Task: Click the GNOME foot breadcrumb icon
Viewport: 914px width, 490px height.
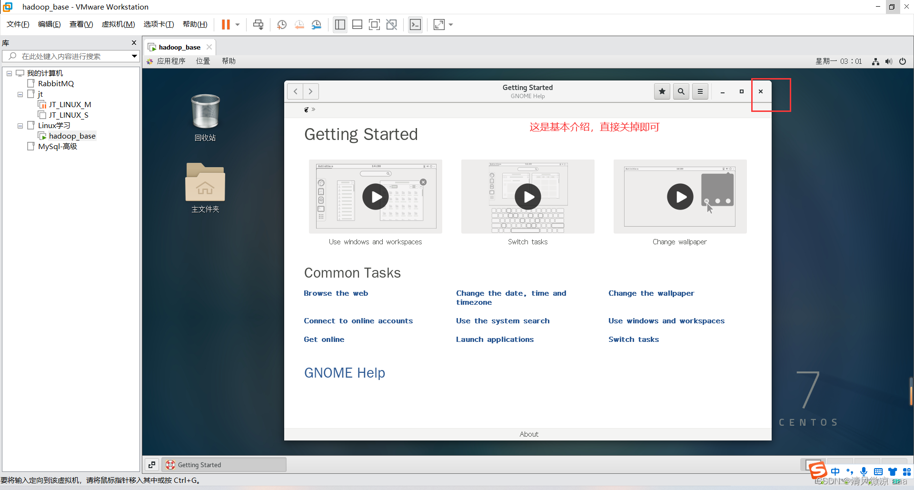Action: click(306, 110)
